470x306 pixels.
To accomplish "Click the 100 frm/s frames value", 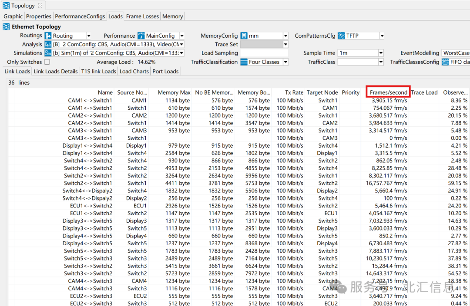I will (x=395, y=198).
